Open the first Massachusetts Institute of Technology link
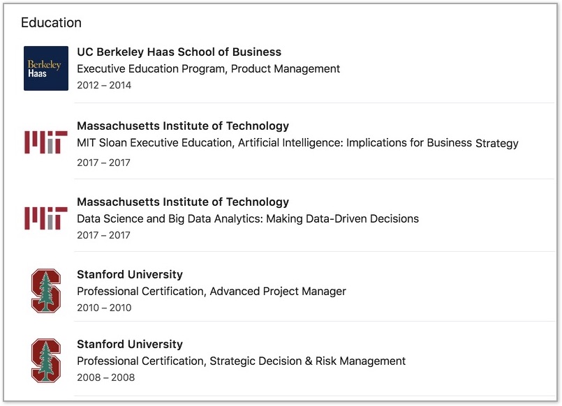 183,126
